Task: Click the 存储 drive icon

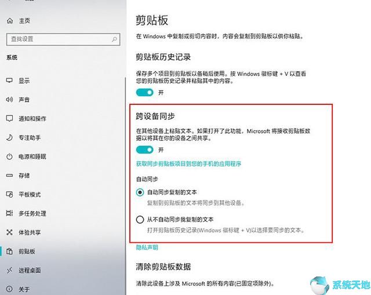Action: [x=9, y=175]
